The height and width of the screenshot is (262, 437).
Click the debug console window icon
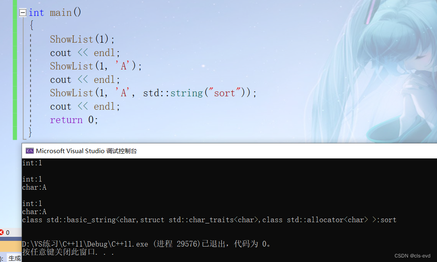[30, 151]
